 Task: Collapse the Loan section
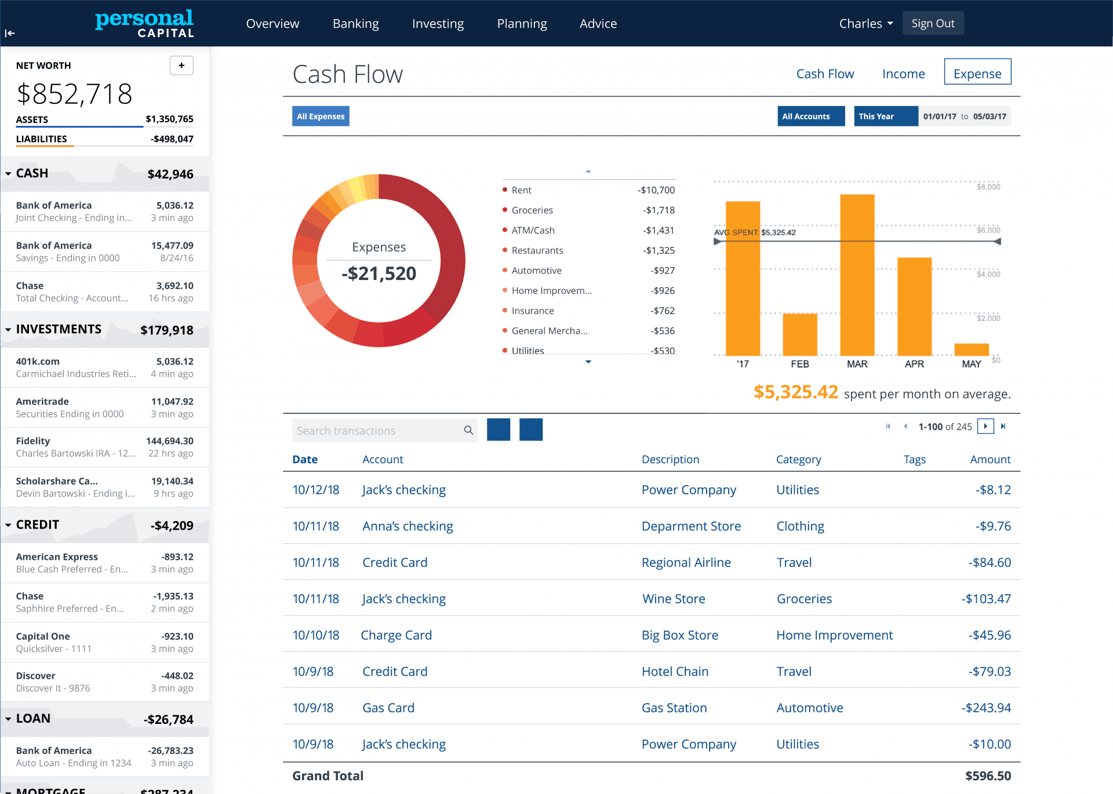coord(9,719)
